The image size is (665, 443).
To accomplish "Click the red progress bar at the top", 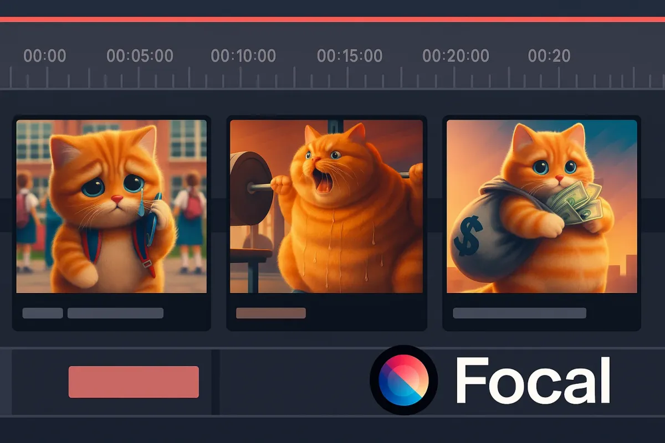I will click(x=332, y=19).
